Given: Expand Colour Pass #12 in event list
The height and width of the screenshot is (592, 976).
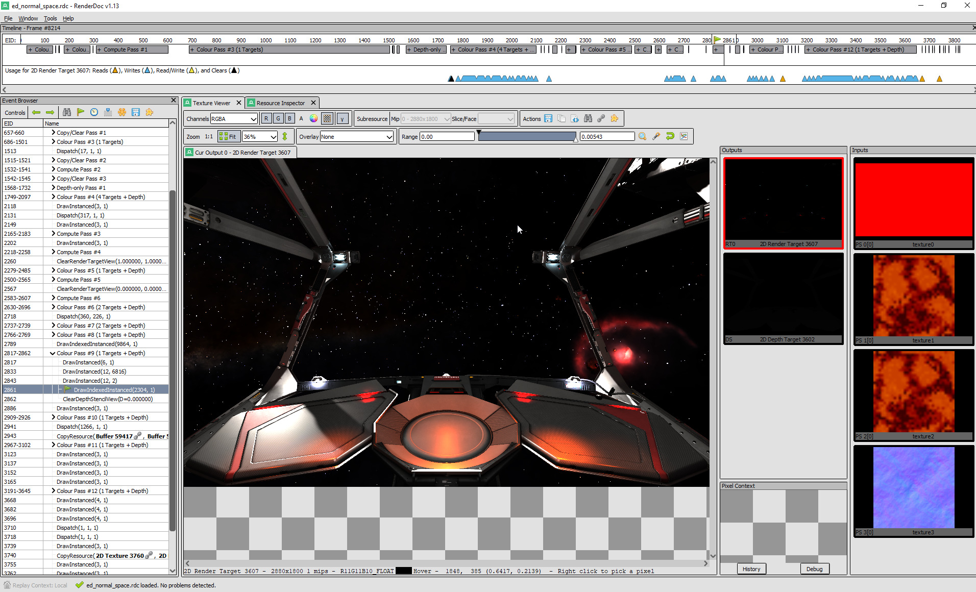Looking at the screenshot, I should tap(53, 490).
